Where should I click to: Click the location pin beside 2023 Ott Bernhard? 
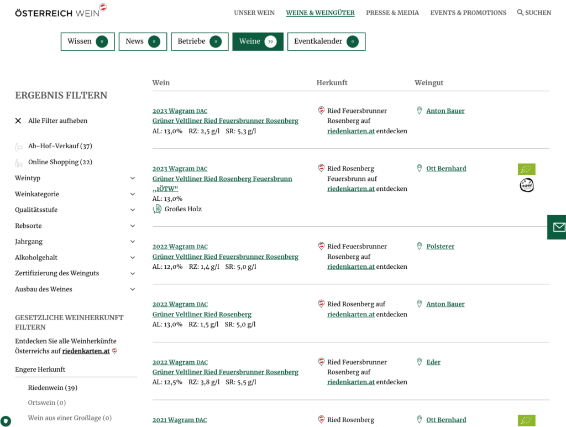pyautogui.click(x=419, y=168)
